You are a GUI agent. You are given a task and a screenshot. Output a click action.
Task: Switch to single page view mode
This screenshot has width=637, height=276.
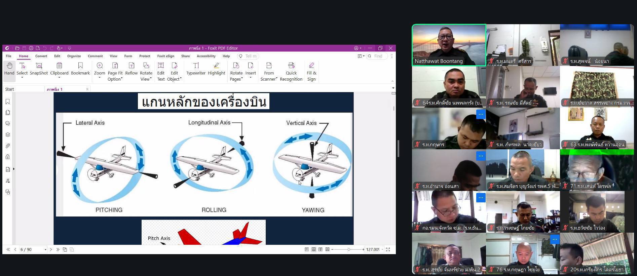tap(307, 249)
